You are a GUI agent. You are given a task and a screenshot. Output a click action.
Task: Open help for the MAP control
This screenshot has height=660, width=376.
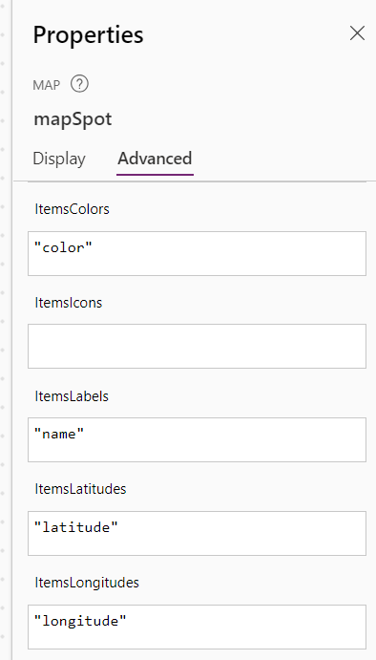pyautogui.click(x=79, y=84)
